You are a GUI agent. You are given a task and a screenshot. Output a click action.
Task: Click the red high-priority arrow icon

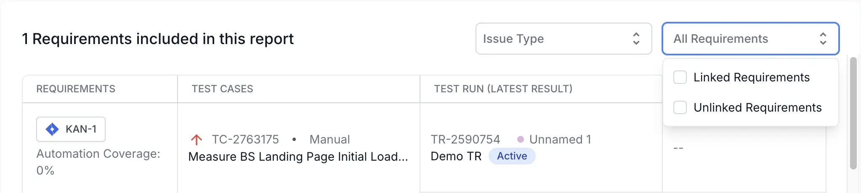(197, 139)
